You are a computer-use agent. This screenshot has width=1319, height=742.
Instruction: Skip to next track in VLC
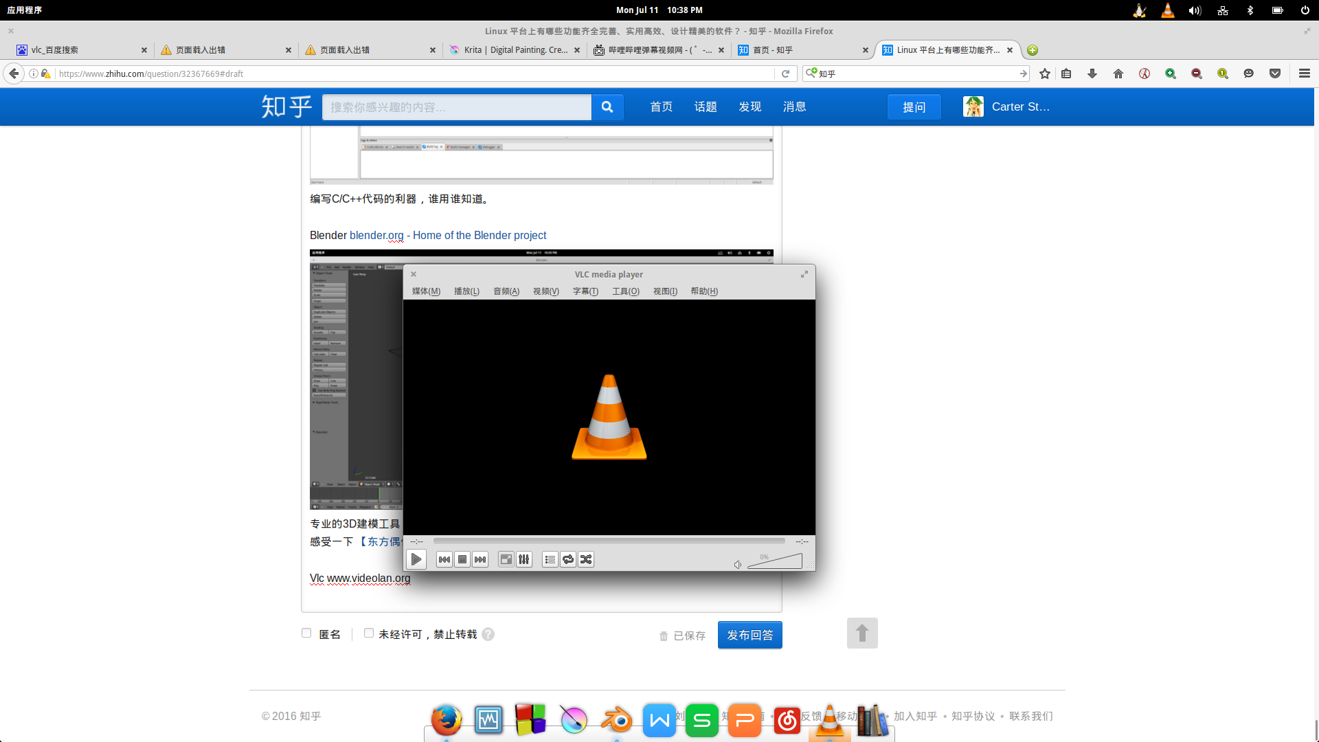click(x=480, y=559)
